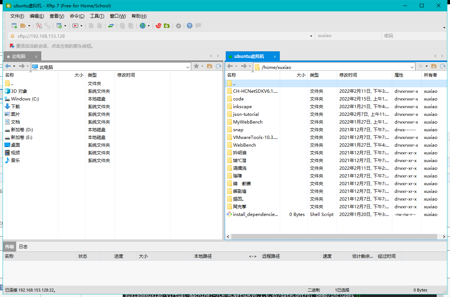Go forward in remote ubuntu pane
This screenshot has height=297, width=450.
244,66
